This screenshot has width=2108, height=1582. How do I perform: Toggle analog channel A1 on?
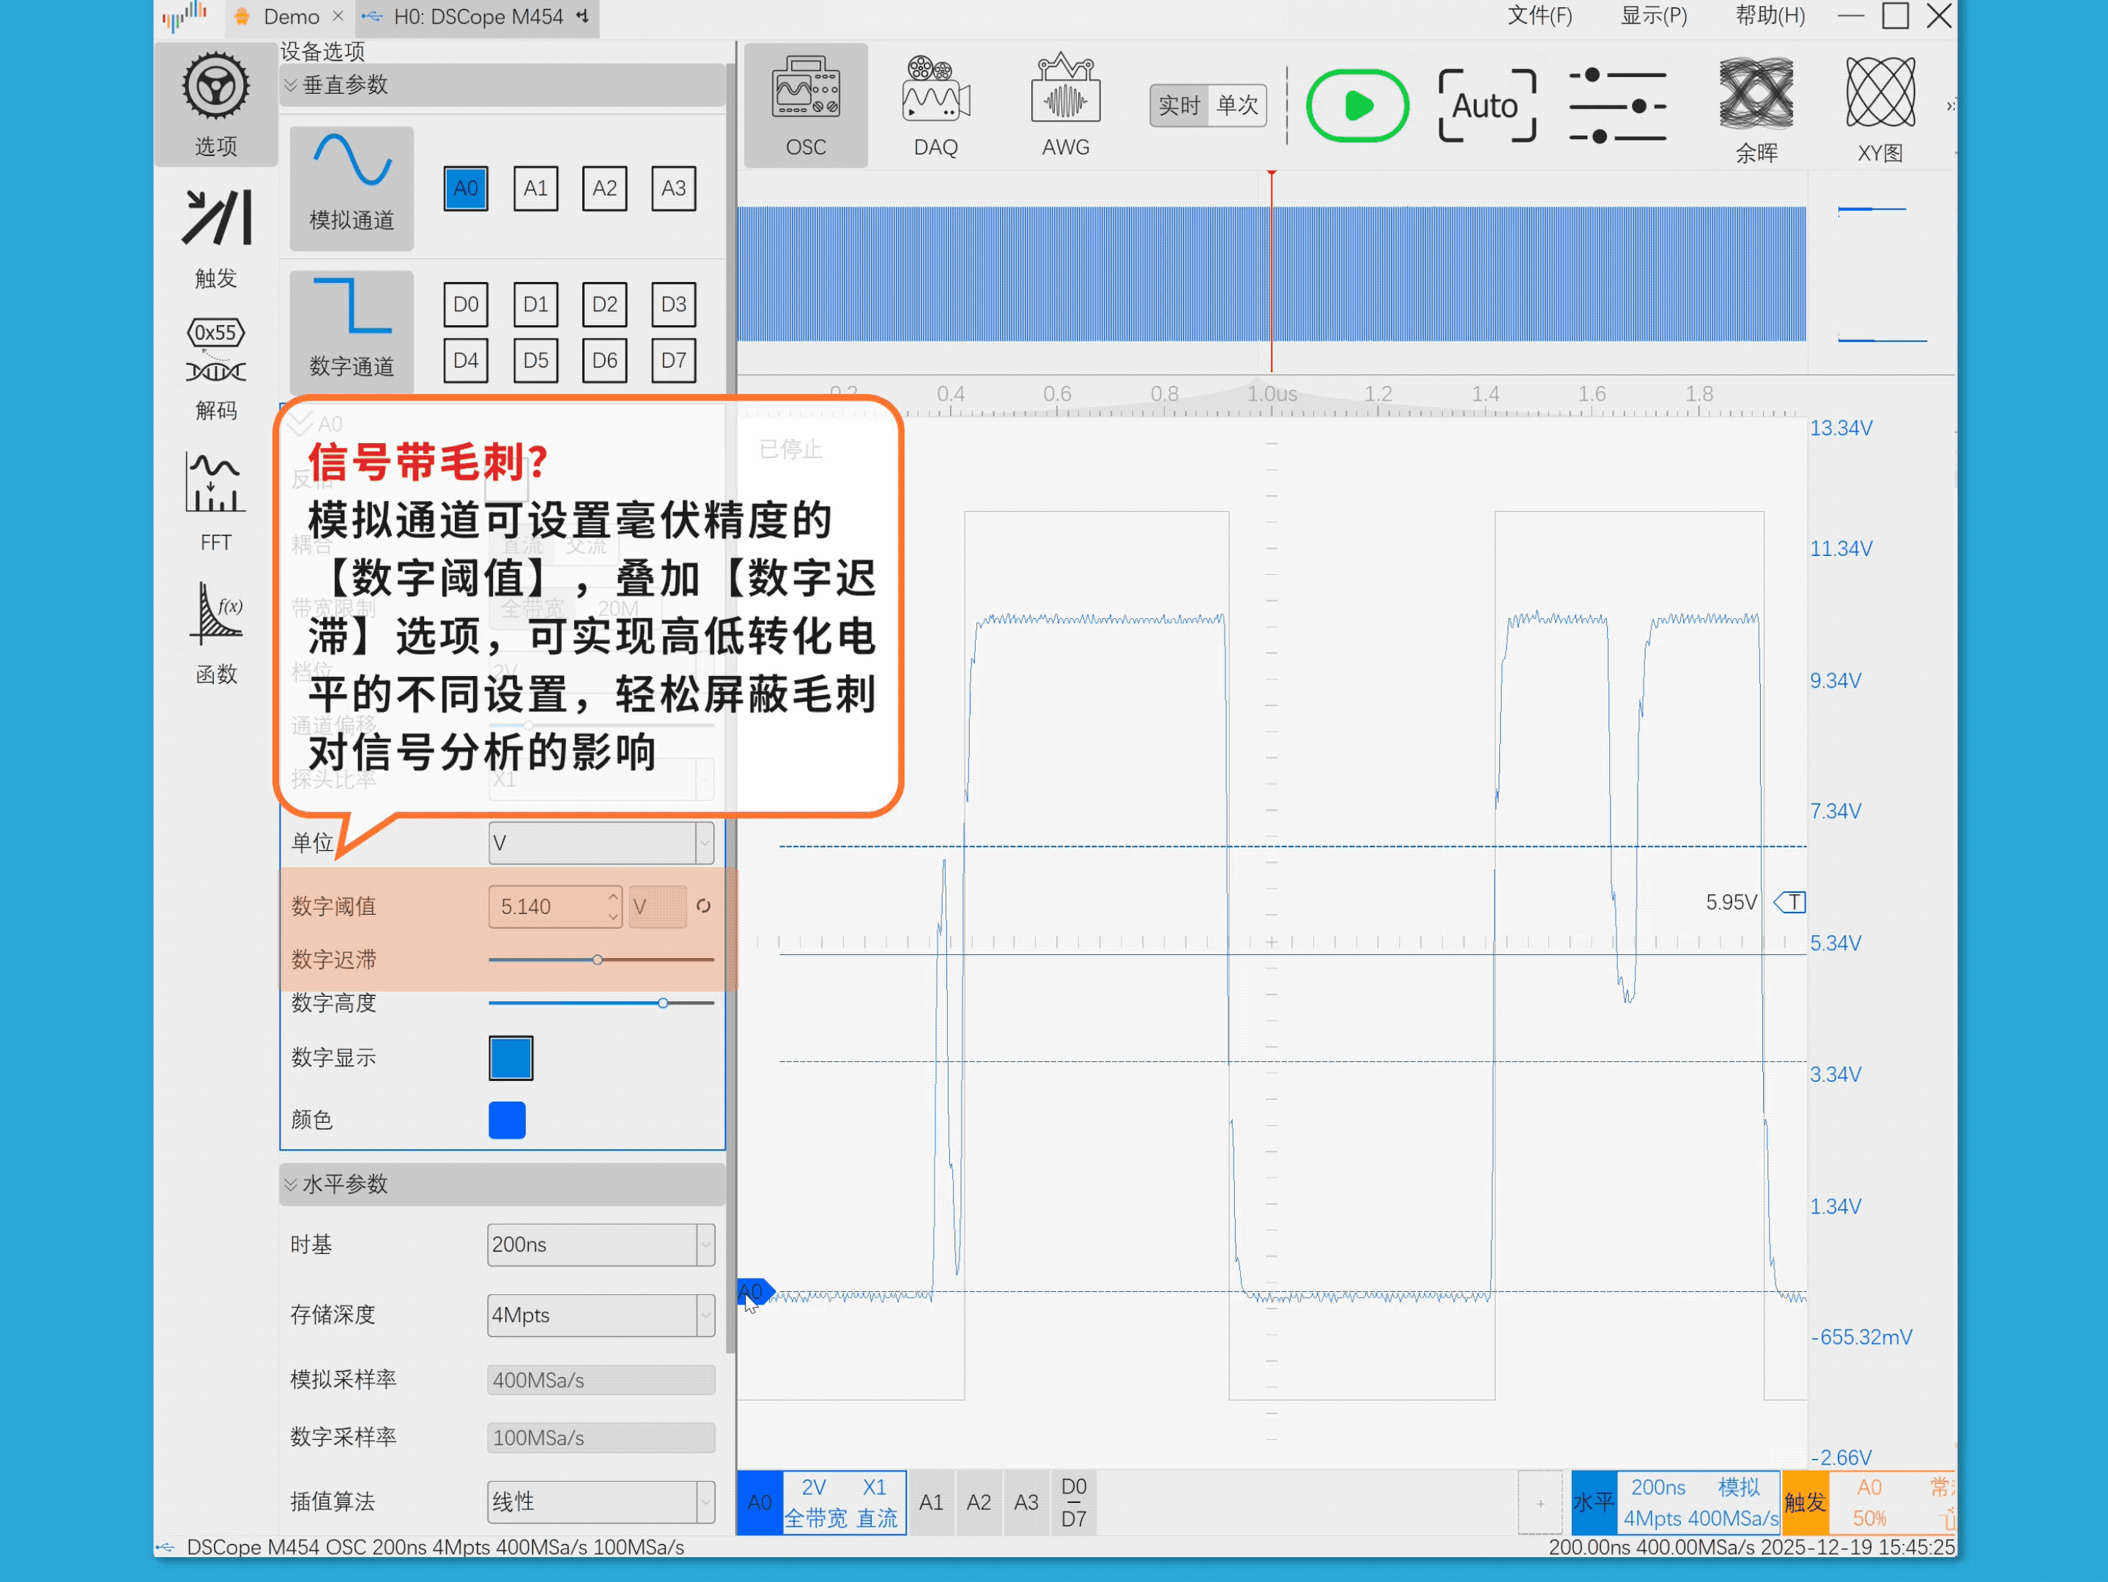(x=535, y=187)
